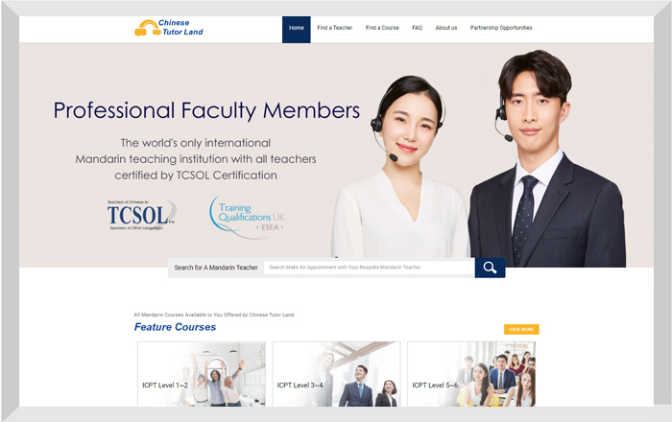Click the VIEW MORE button
The width and height of the screenshot is (672, 422).
click(521, 329)
